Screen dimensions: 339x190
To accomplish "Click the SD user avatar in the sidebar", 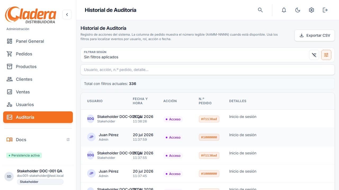I will pyautogui.click(x=9, y=177).
